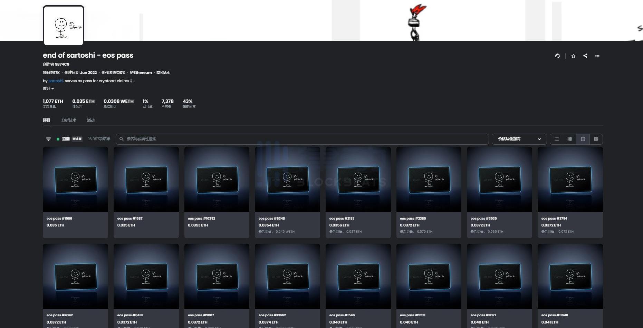Open the 价格从低到高 sort dropdown
Screen dimensions: 643x328
point(519,139)
